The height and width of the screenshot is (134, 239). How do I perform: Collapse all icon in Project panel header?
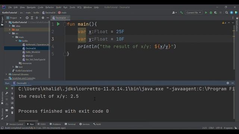pos(37,18)
